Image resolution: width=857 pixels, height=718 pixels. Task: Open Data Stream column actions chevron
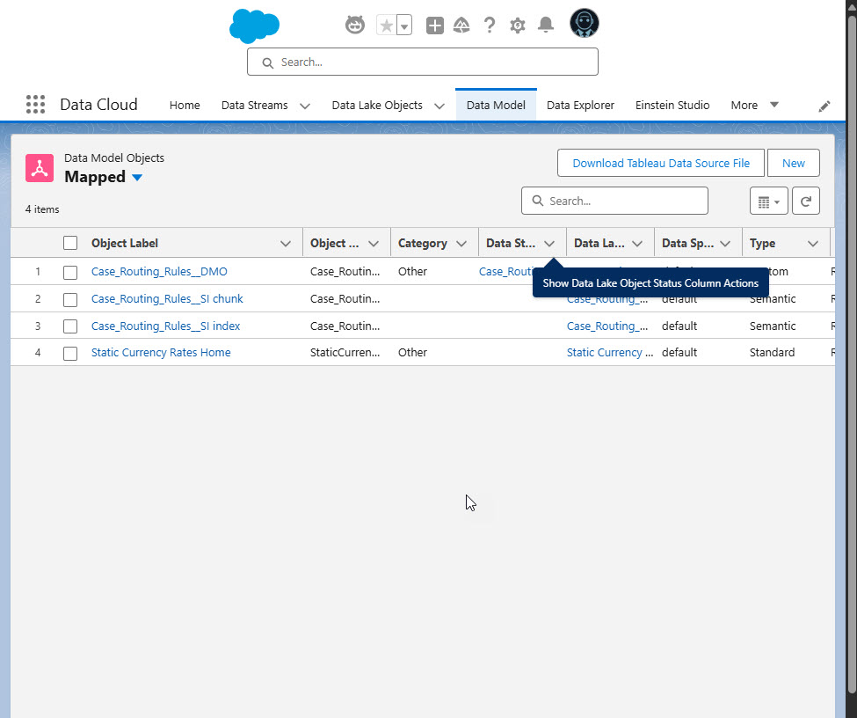549,244
